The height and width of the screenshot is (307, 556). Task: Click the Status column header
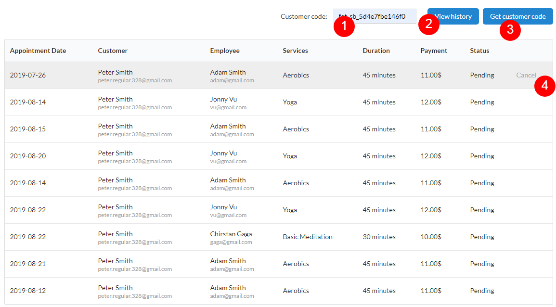click(479, 50)
